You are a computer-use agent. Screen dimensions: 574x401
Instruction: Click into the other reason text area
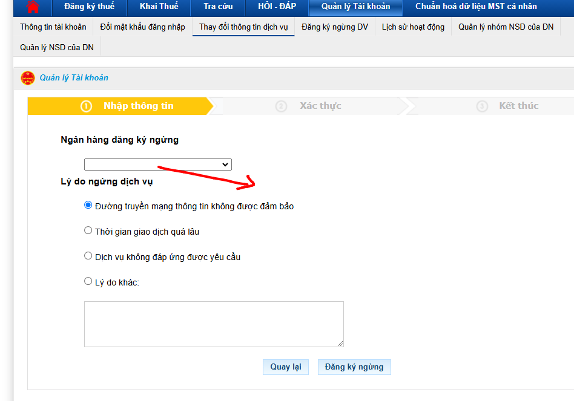[x=213, y=324]
